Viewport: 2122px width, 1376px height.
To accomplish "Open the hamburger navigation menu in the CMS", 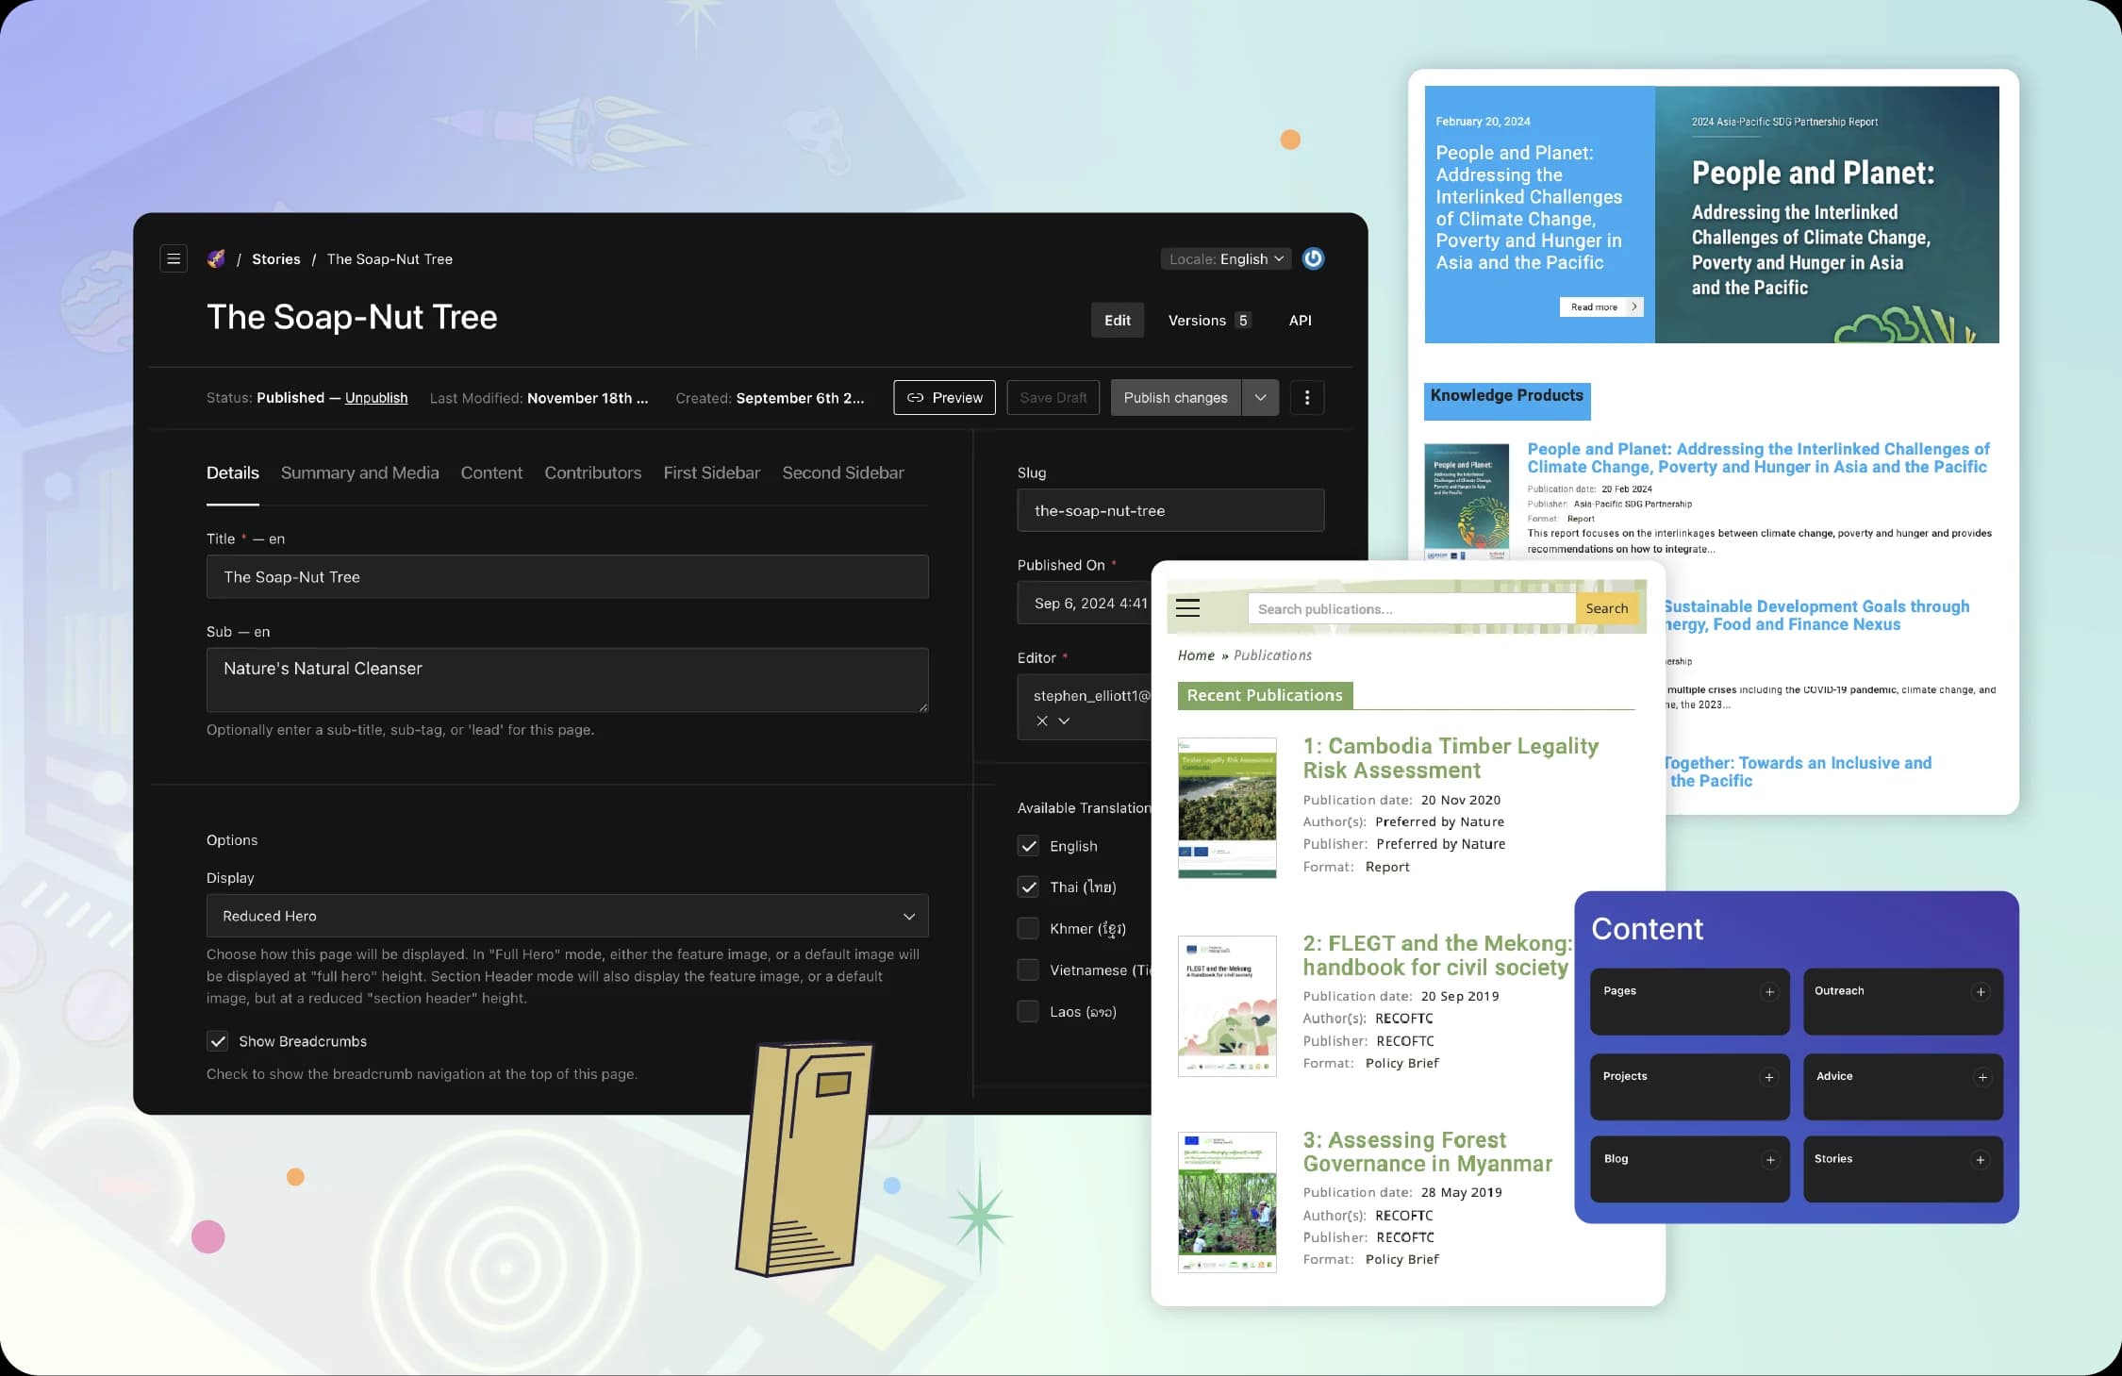I will coord(174,258).
